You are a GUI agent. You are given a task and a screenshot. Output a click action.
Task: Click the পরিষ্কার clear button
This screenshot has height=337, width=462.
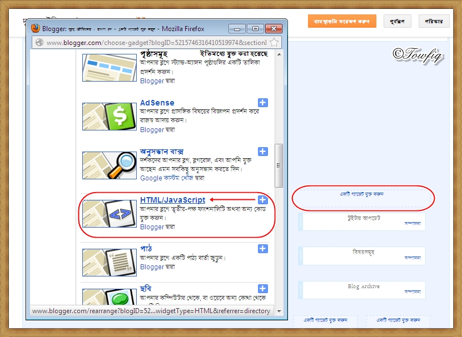pyautogui.click(x=434, y=21)
